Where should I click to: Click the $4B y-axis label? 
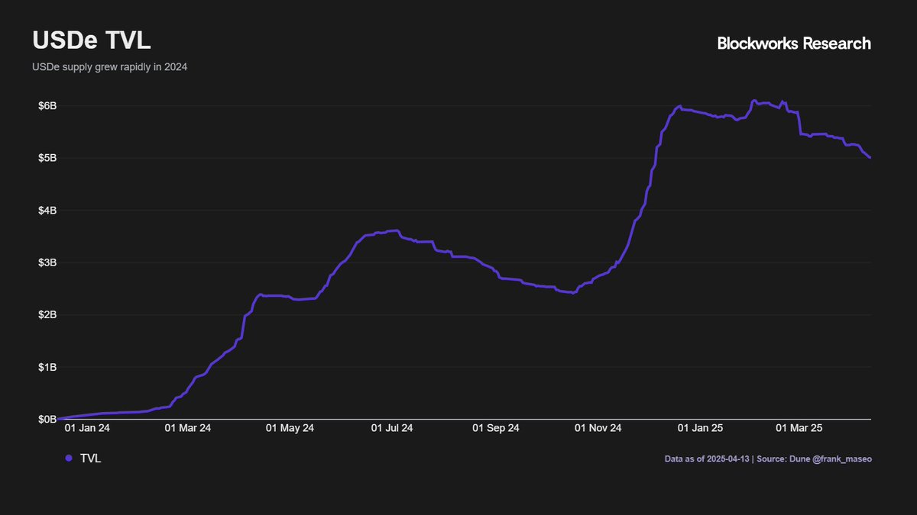[47, 210]
